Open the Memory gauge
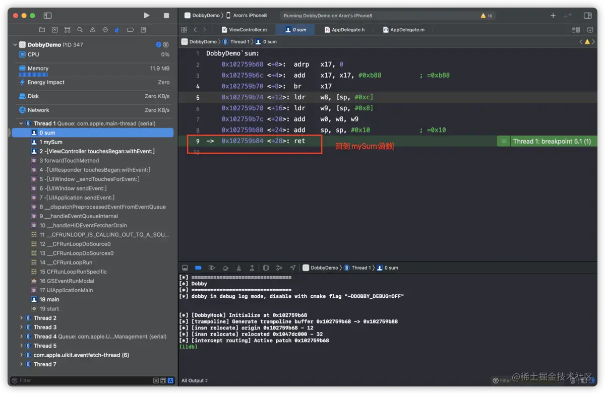The image size is (605, 394). click(94, 70)
